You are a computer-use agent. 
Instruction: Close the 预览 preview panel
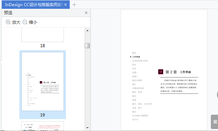coord(86,13)
